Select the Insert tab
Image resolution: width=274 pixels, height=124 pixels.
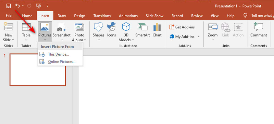(x=45, y=16)
